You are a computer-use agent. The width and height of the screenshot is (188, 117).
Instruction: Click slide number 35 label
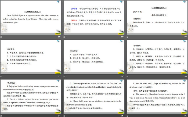(122, 116)
